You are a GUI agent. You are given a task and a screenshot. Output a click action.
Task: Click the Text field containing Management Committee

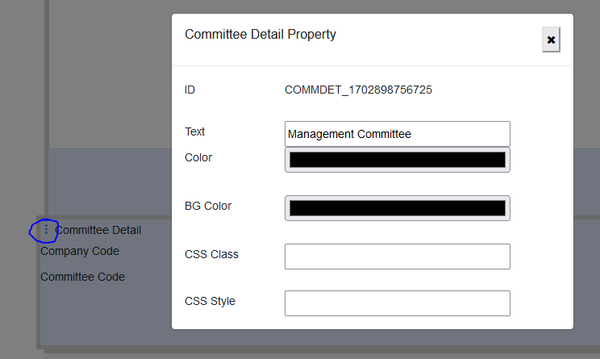point(397,134)
